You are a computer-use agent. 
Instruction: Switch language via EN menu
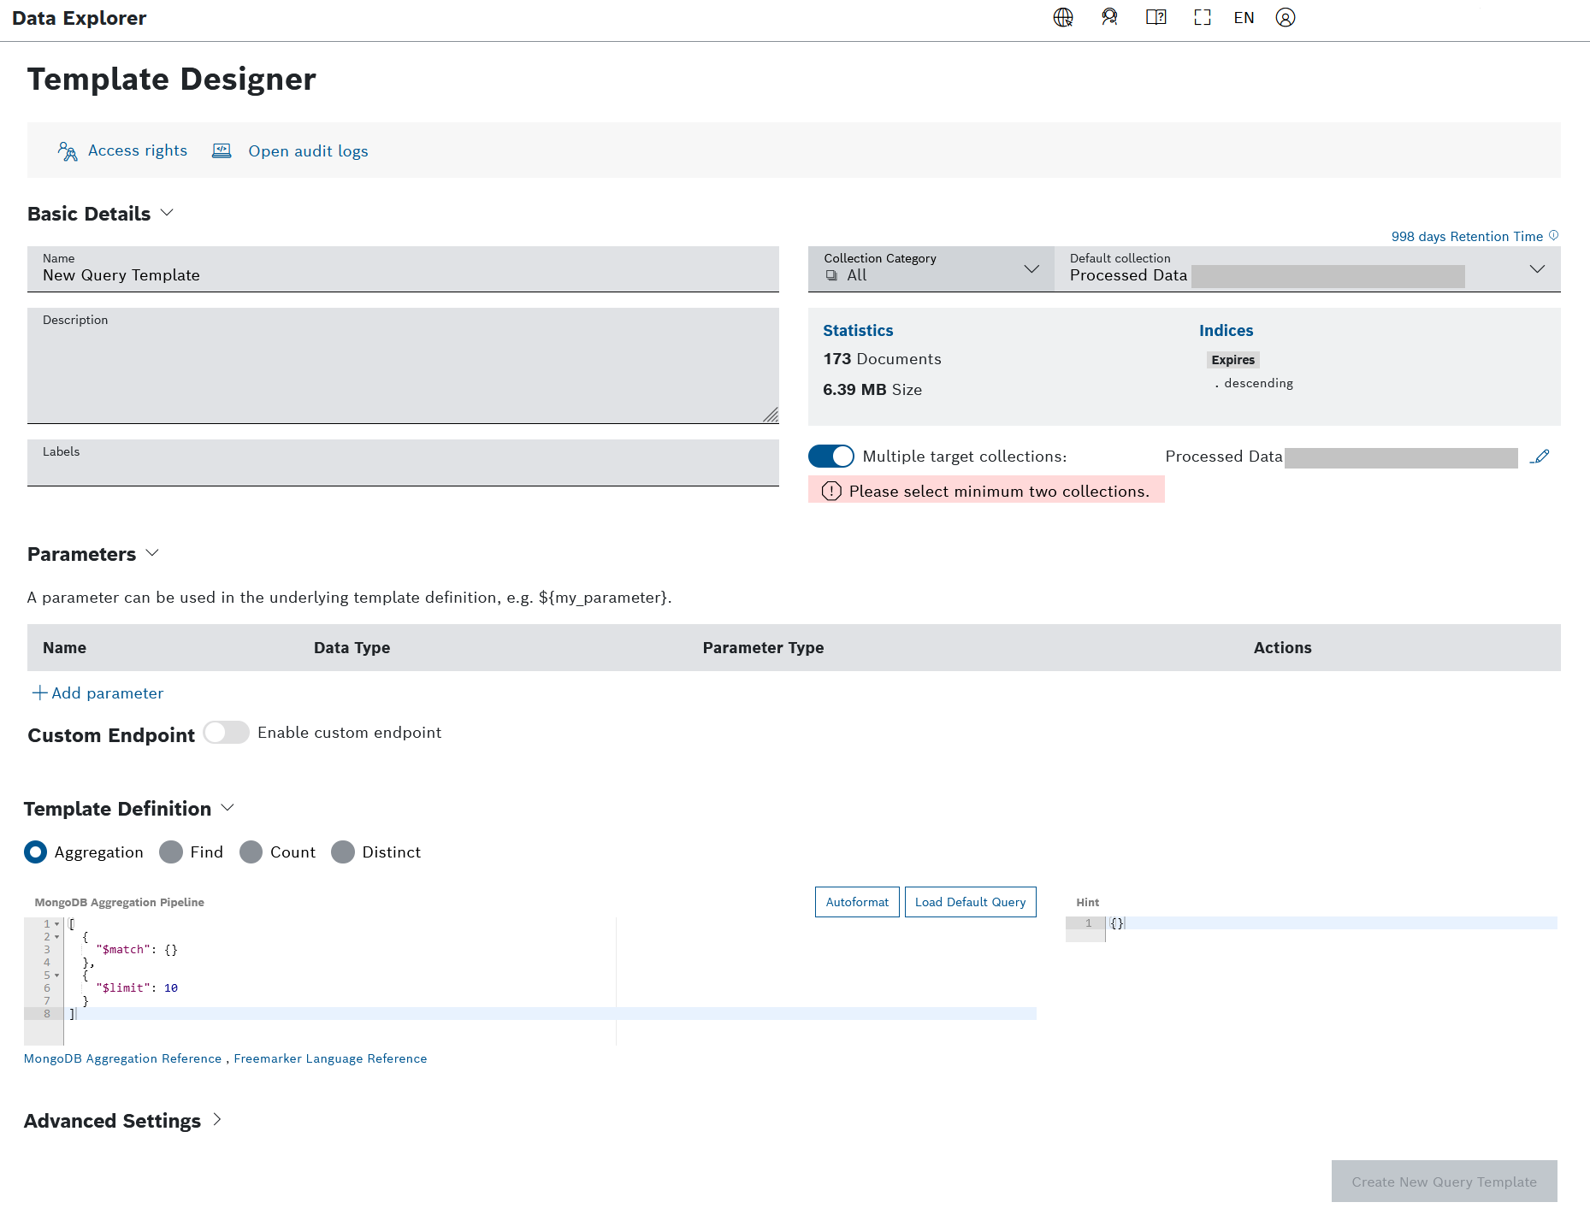tap(1244, 18)
